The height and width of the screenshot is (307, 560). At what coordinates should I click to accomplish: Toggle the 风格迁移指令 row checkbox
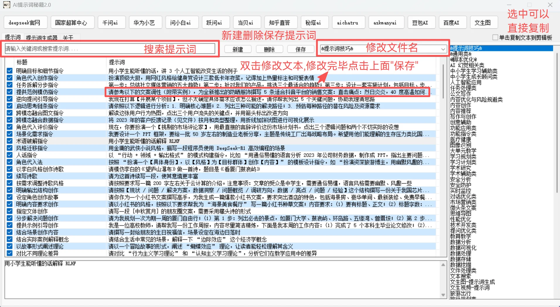[10, 148]
